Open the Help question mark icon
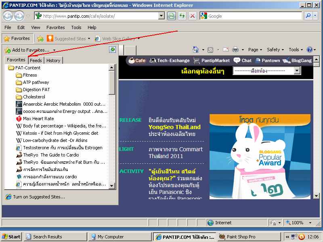Viewport: 323px width, 242px height. click(309, 50)
